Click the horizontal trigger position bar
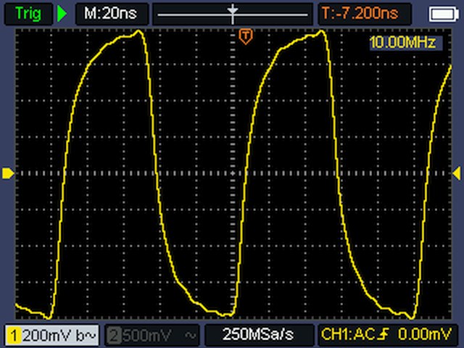This screenshot has height=348, width=464. coord(233,14)
